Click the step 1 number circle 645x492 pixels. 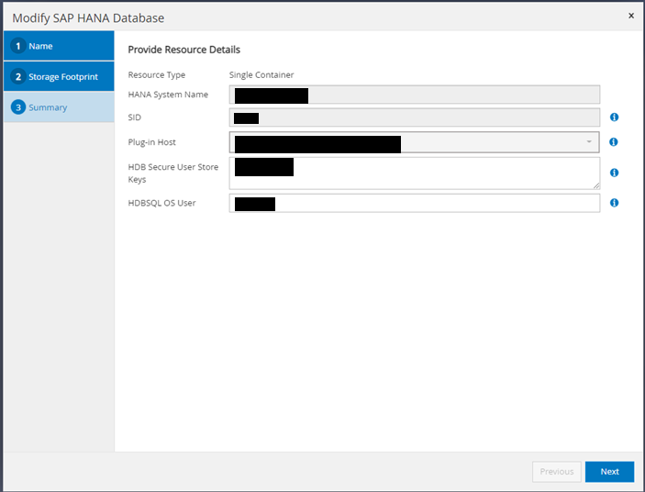tap(17, 46)
